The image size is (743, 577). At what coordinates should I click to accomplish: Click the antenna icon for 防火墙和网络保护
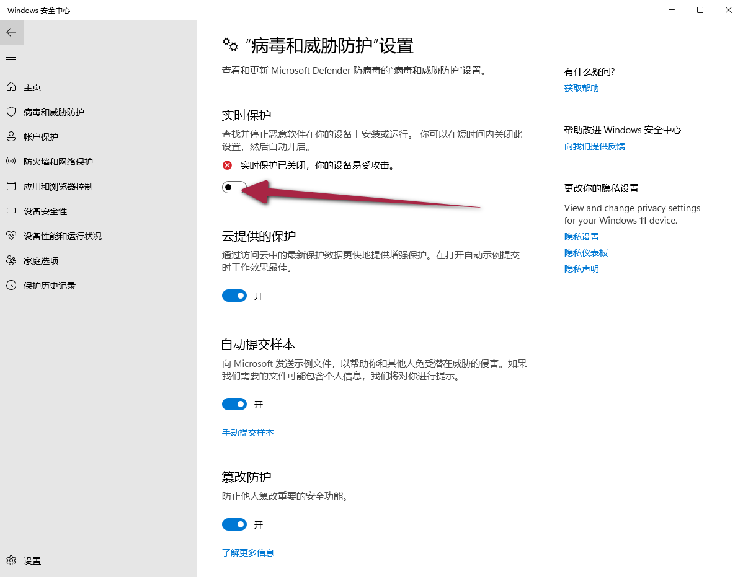(x=11, y=162)
